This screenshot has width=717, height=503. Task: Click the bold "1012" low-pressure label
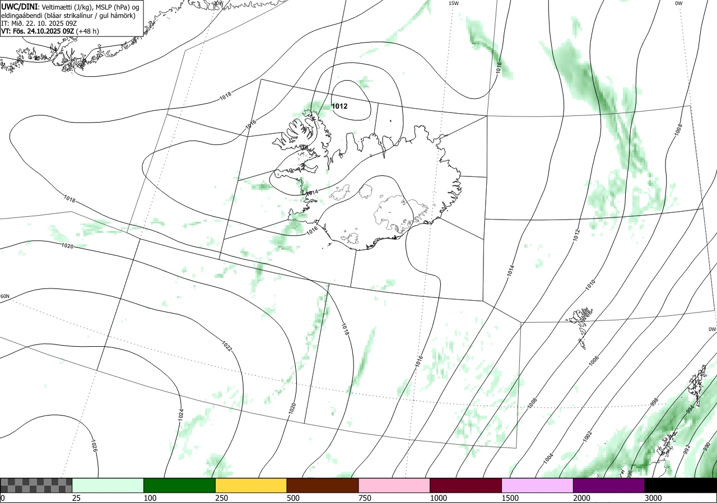pyautogui.click(x=339, y=106)
